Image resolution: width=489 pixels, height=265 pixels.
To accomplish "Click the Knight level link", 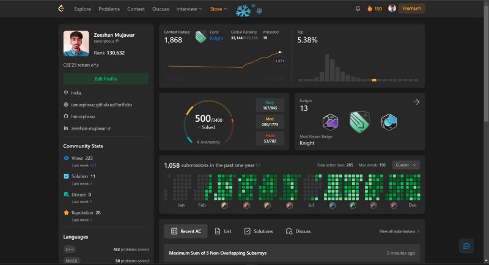I will tap(216, 38).
